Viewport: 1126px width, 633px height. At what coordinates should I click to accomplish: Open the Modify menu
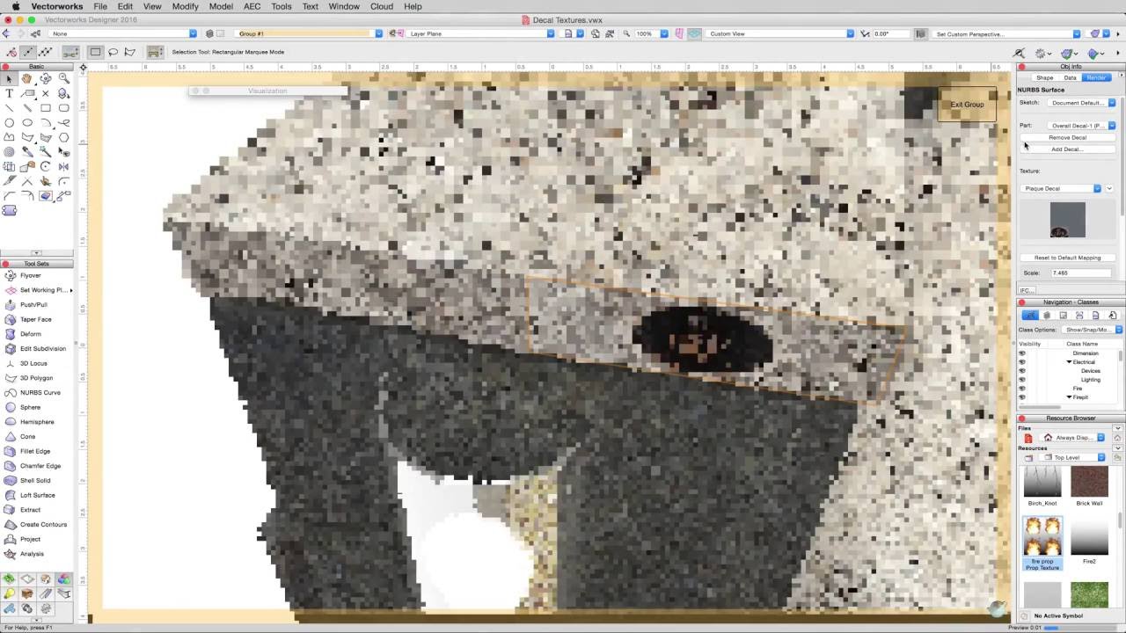pyautogui.click(x=185, y=6)
